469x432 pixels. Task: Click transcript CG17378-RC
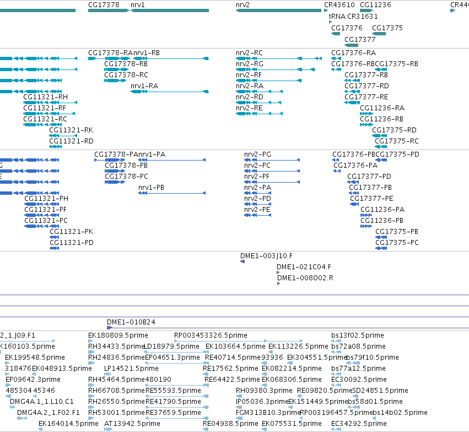tap(115, 81)
